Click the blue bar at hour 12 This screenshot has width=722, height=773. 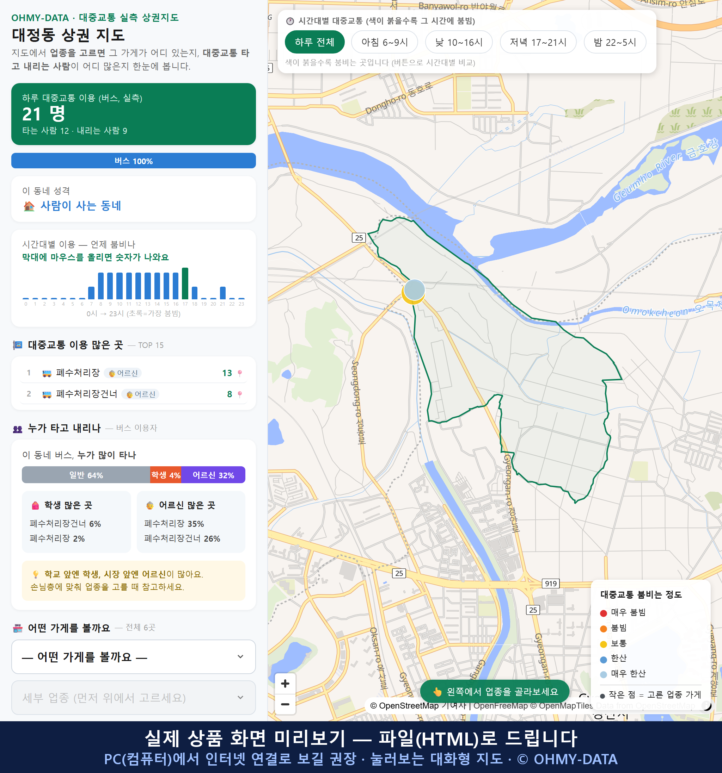coord(138,286)
